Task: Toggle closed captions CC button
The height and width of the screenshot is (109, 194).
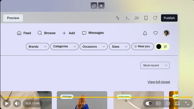Action: [158, 104]
